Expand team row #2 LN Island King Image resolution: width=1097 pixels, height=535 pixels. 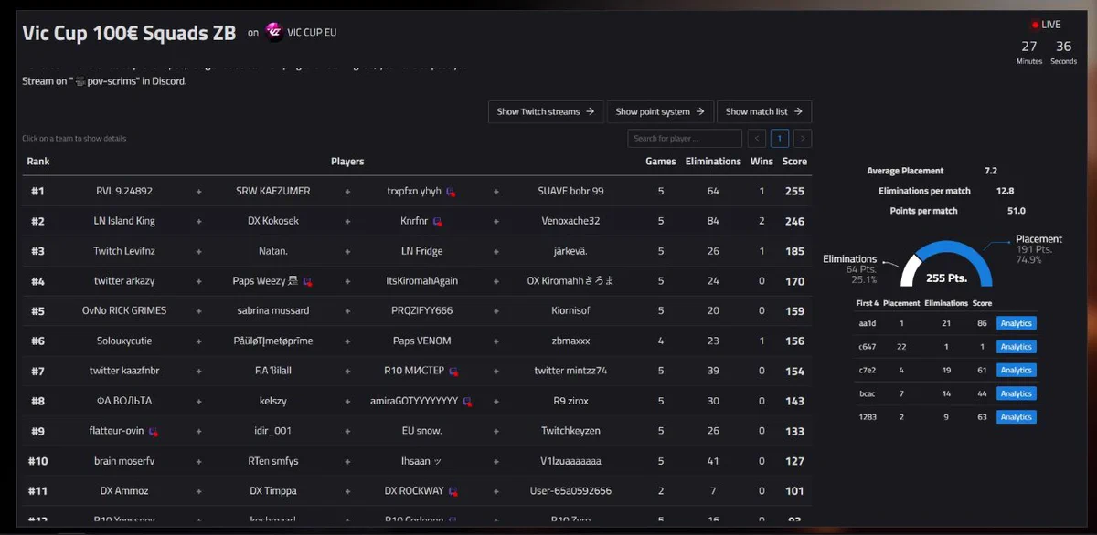pos(417,221)
